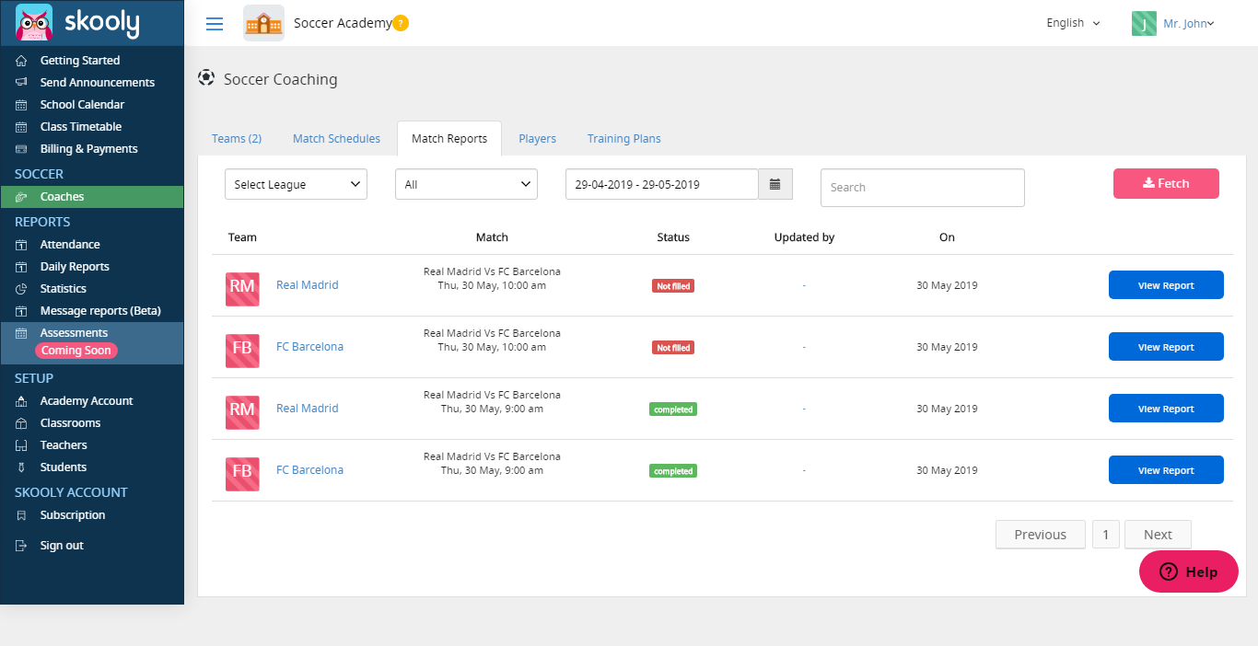Viewport: 1258px width, 646px height.
Task: Open the All status filter dropdown
Action: [466, 184]
